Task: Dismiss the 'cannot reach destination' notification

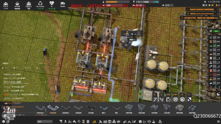Action: point(218,14)
